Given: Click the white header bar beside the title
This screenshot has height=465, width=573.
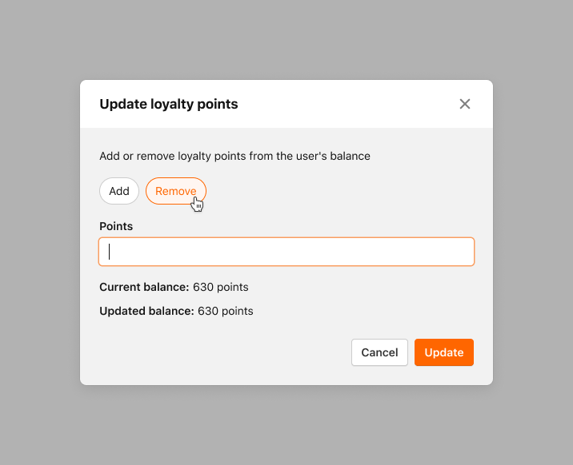Looking at the screenshot, I should [347, 104].
